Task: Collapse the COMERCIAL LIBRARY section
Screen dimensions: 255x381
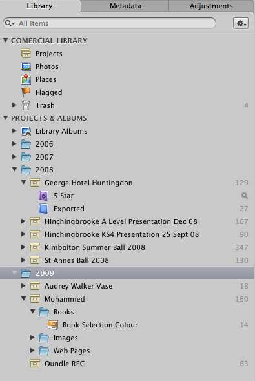Action: click(x=5, y=40)
